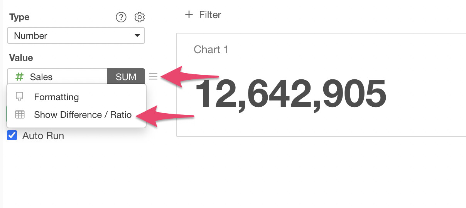The height and width of the screenshot is (208, 466).
Task: Choose Show Difference / Ratio from the menu
Action: (83, 115)
